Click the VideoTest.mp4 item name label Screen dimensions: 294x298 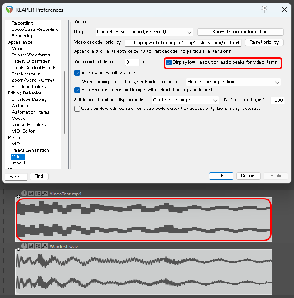pos(66,194)
